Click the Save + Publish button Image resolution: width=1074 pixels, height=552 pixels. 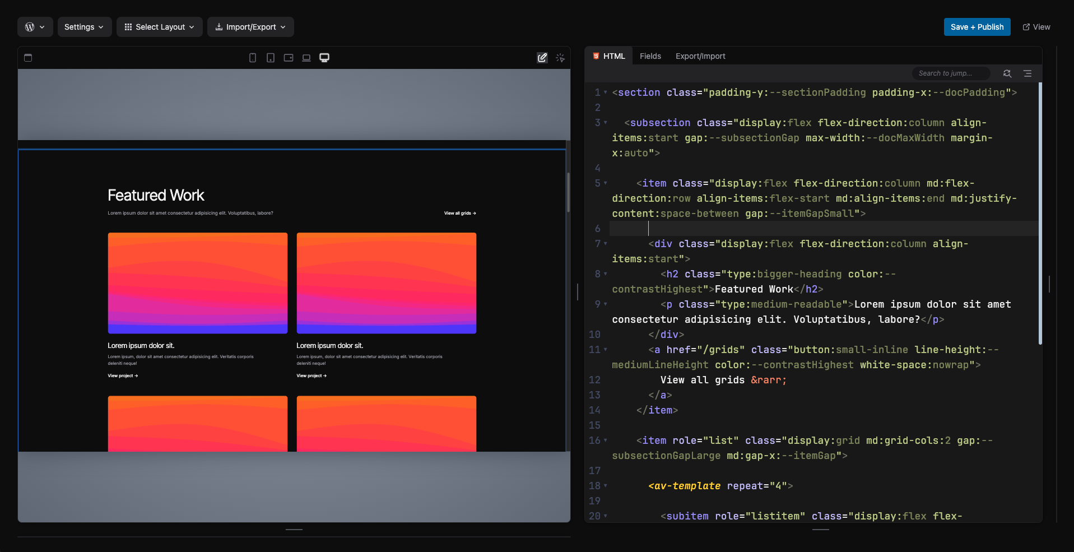[x=977, y=27]
